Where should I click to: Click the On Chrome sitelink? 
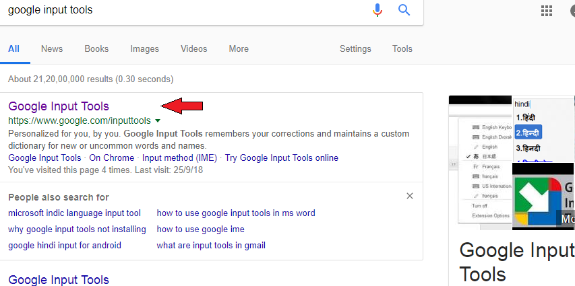[x=112, y=157]
